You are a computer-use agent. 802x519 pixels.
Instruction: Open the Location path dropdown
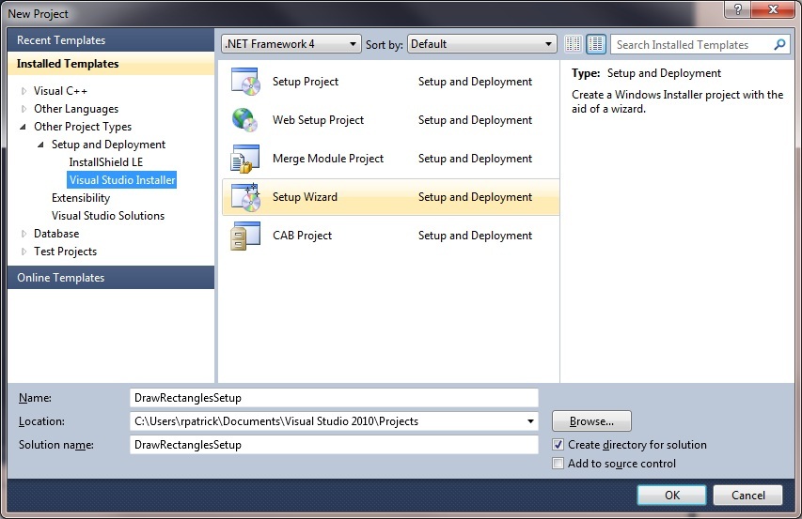pyautogui.click(x=532, y=421)
